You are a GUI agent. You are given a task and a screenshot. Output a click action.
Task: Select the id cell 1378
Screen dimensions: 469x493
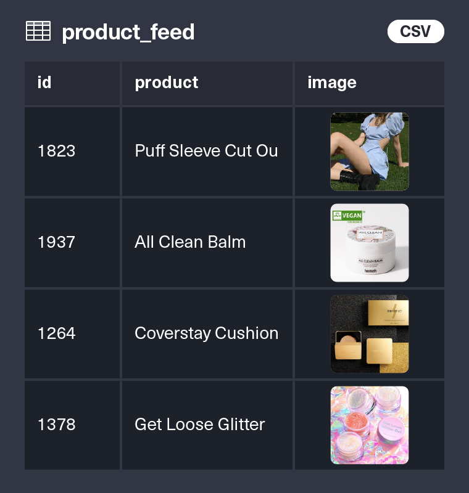coord(56,425)
